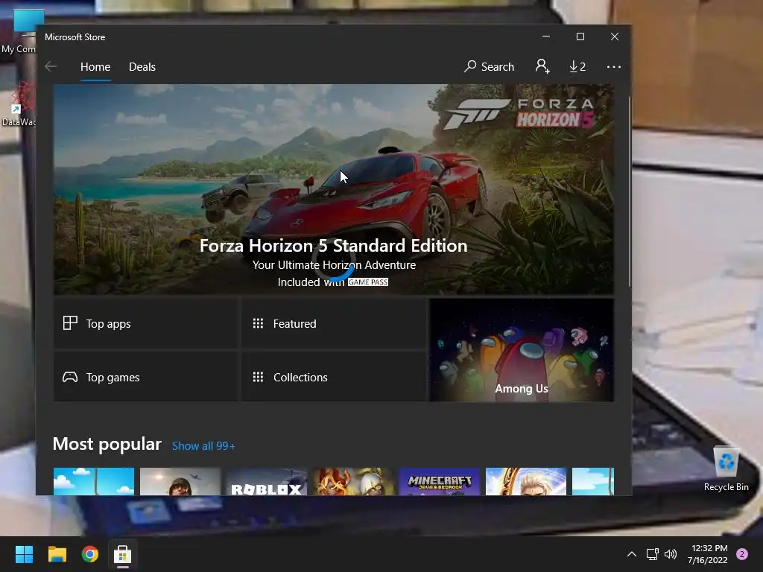763x572 pixels.
Task: Open the account sign-in icon
Action: click(x=542, y=66)
